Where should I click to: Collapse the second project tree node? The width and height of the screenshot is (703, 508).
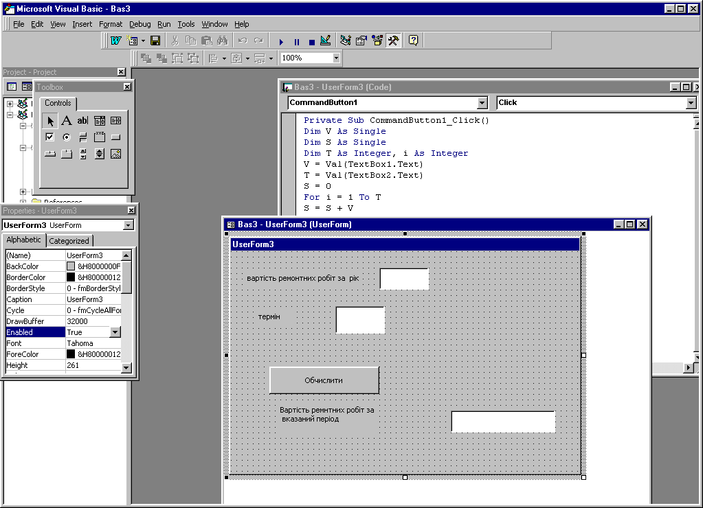(x=10, y=115)
